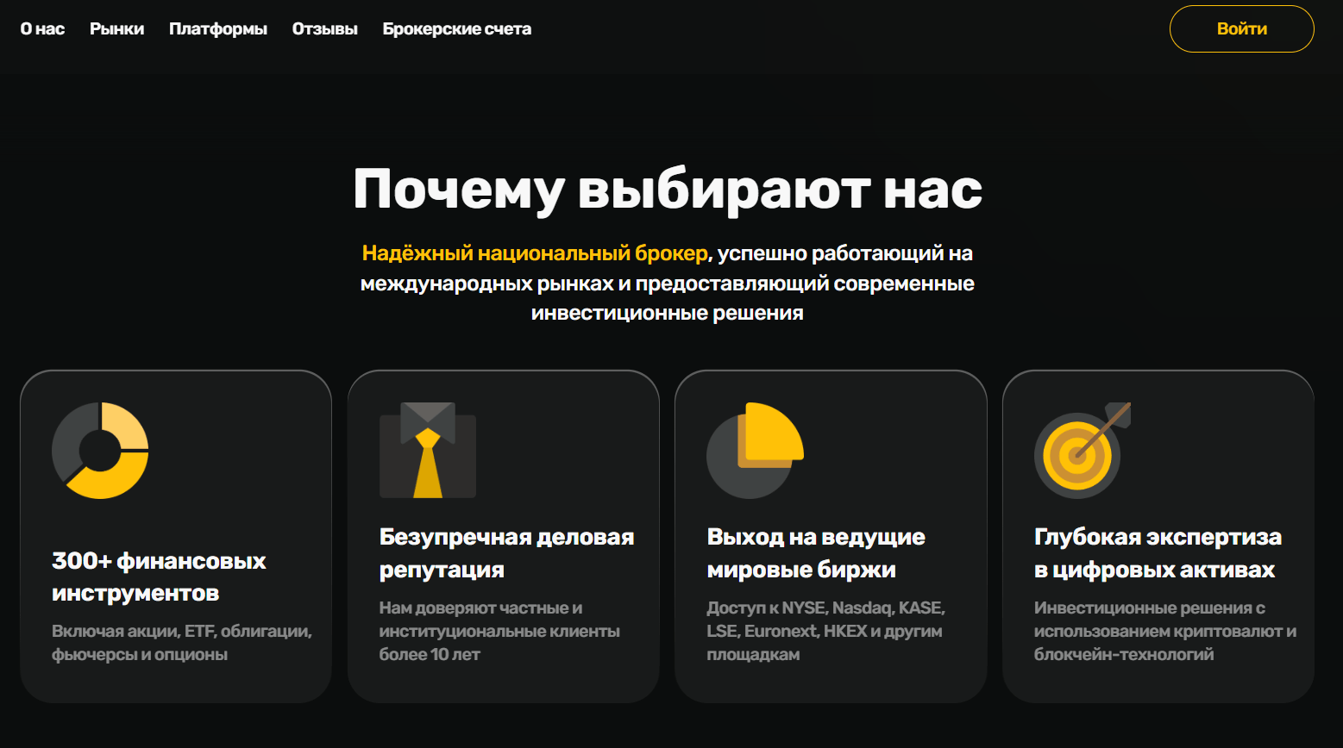The width and height of the screenshot is (1343, 748).
Task: Go to Рынки section
Action: tap(116, 28)
